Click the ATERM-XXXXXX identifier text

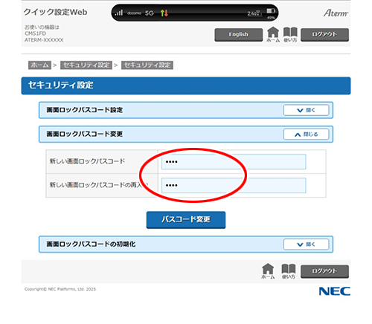pos(44,40)
